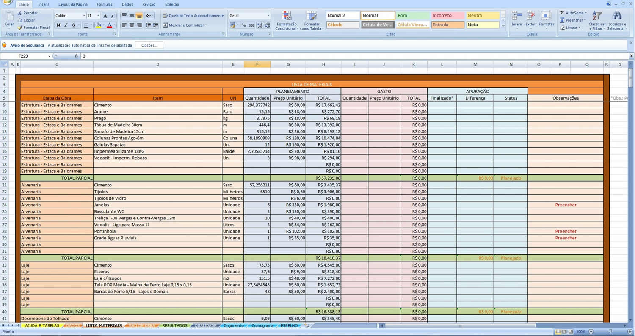
Task: Open Classificar e Filtrar sort icon
Action: click(597, 17)
